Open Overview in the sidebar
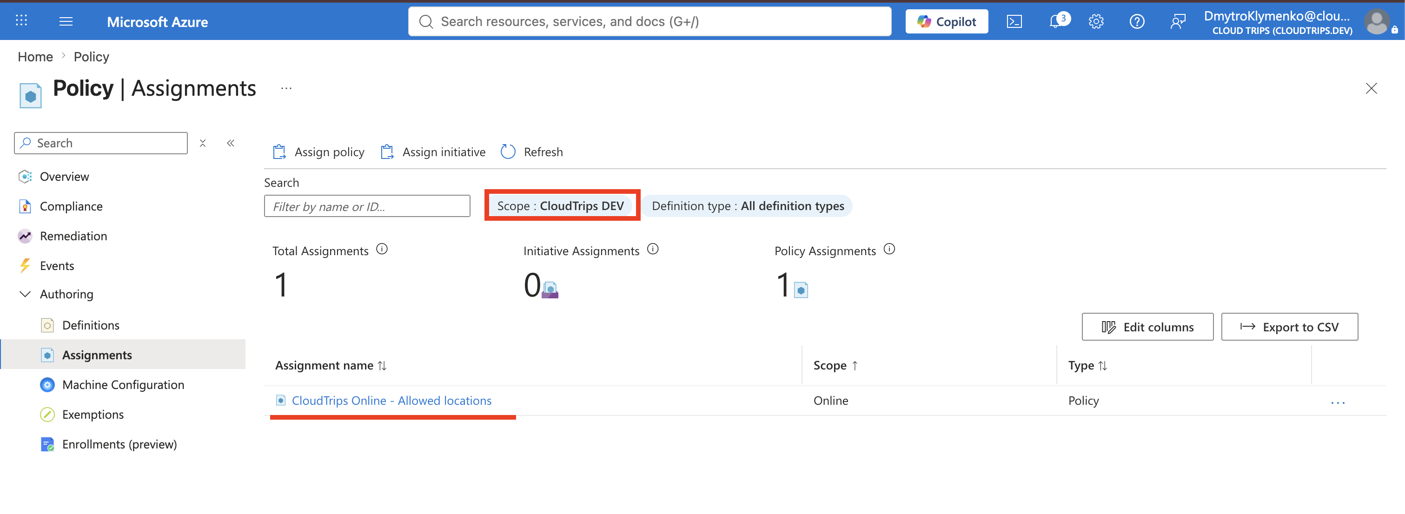Screen dimensions: 1405x514 point(64,177)
